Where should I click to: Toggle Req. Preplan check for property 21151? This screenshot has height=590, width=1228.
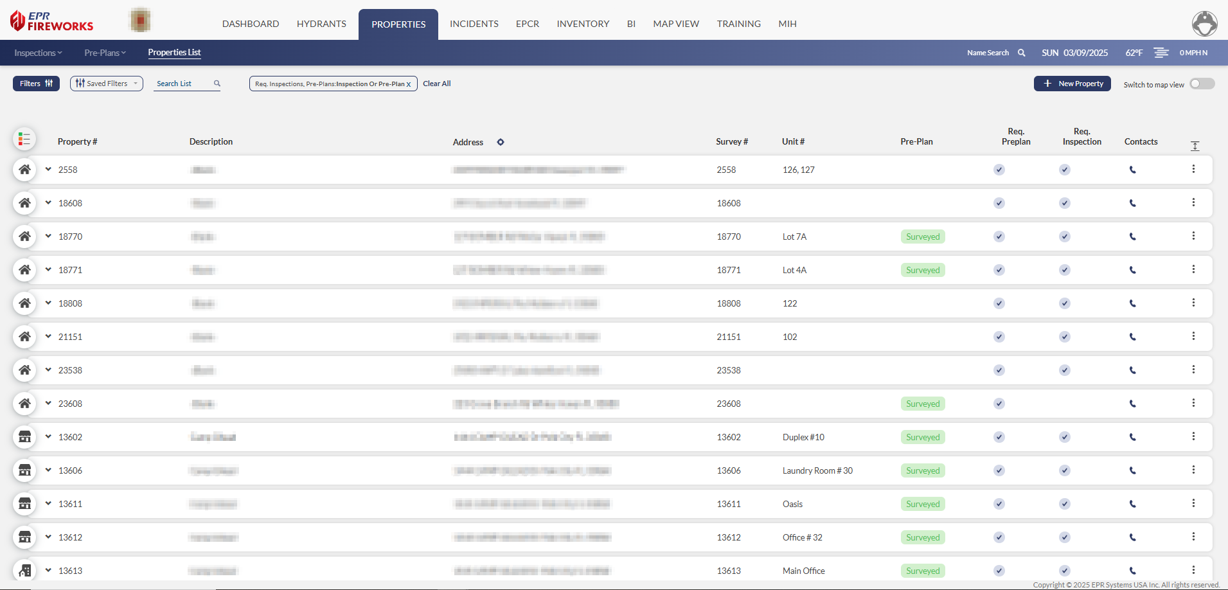pos(999,337)
